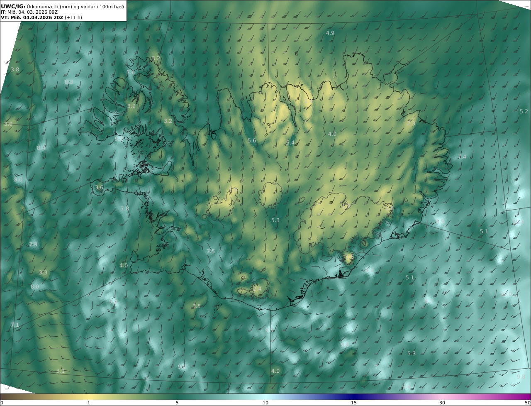Image resolution: width=531 pixels, height=406 pixels.
Task: Click the colorbar tick label 15
Action: (x=354, y=403)
